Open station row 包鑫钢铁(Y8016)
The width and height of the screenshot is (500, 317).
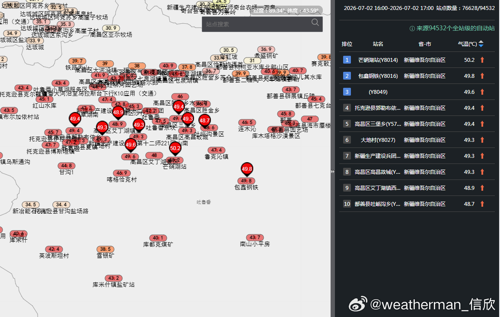coord(417,76)
